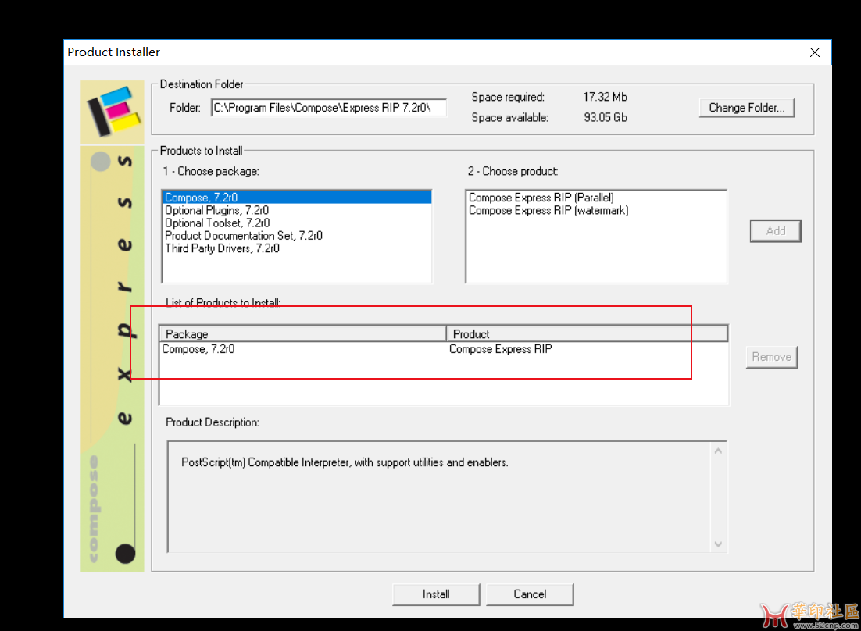Click the Compose Express logo icon
The image size is (861, 631).
pos(113,110)
